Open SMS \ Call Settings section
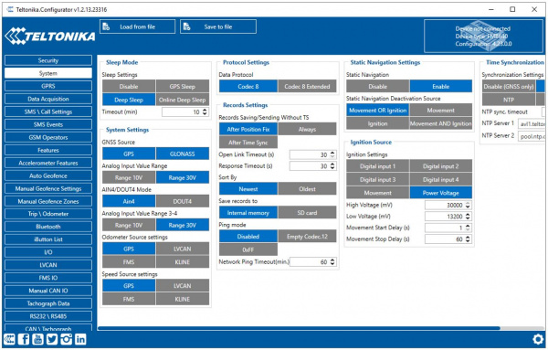 [x=48, y=111]
